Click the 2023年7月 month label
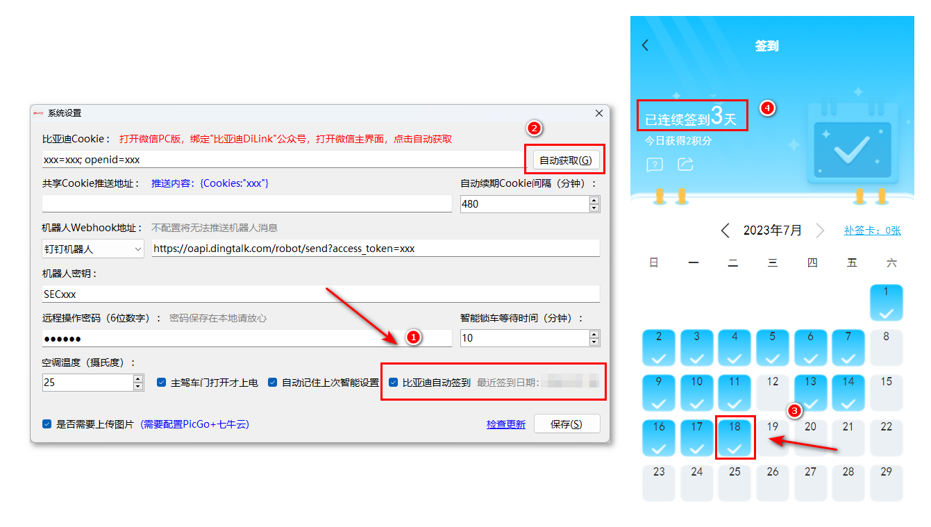Screen dimensions: 931x527 [773, 230]
